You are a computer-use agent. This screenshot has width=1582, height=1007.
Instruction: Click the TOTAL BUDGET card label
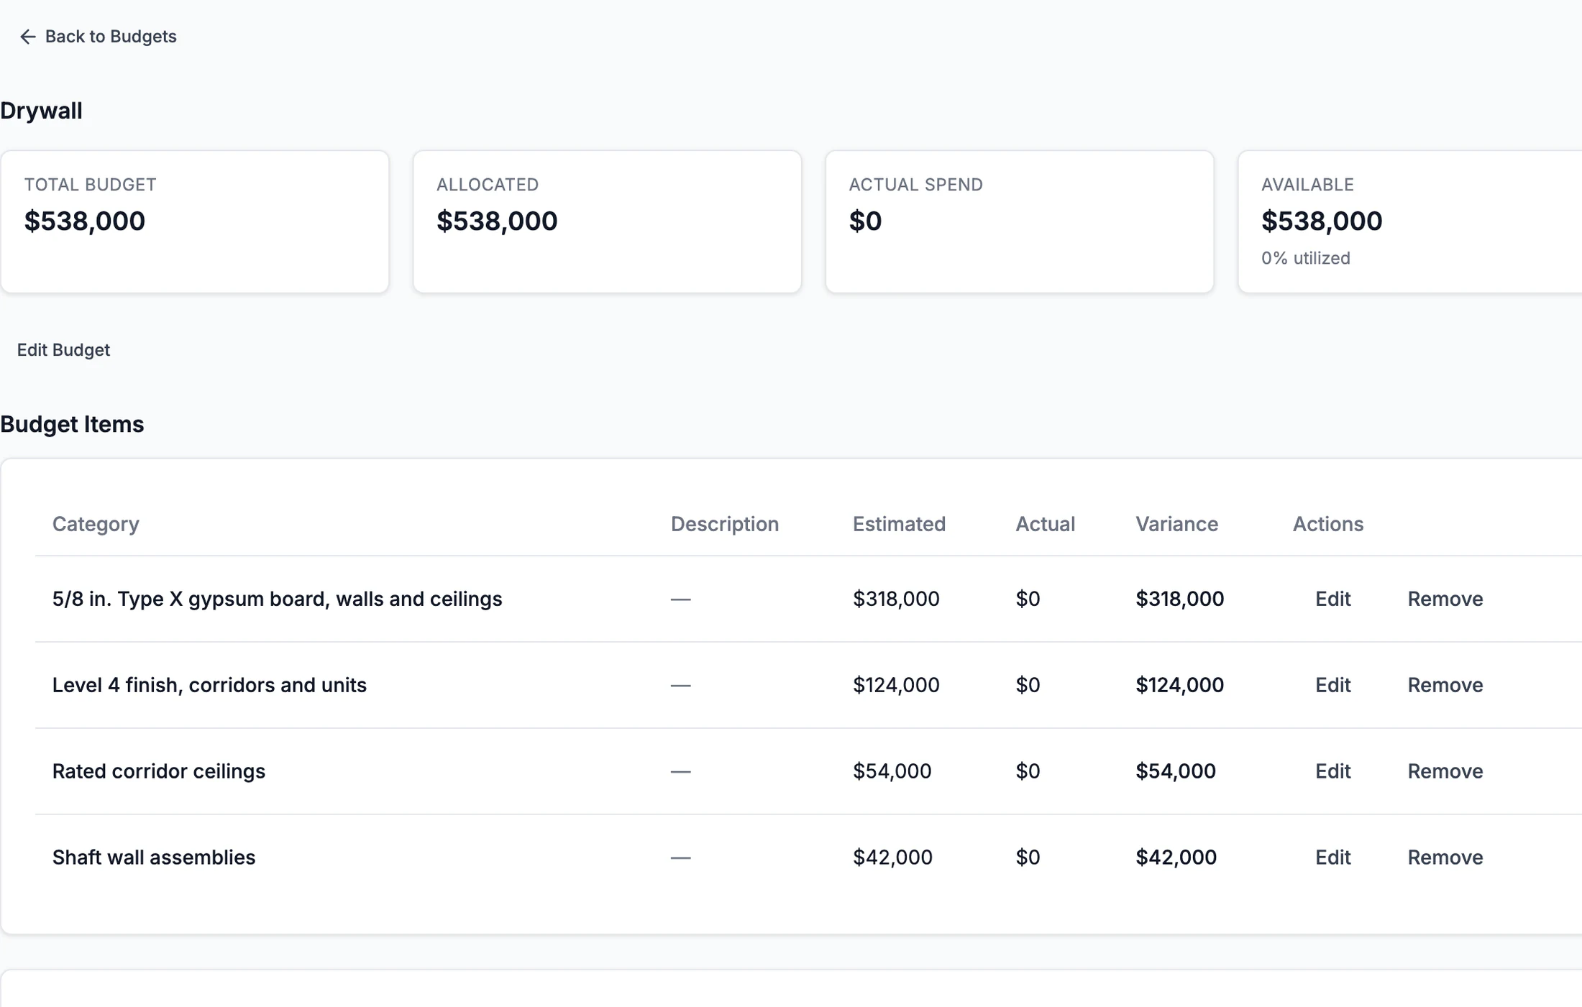click(x=90, y=185)
